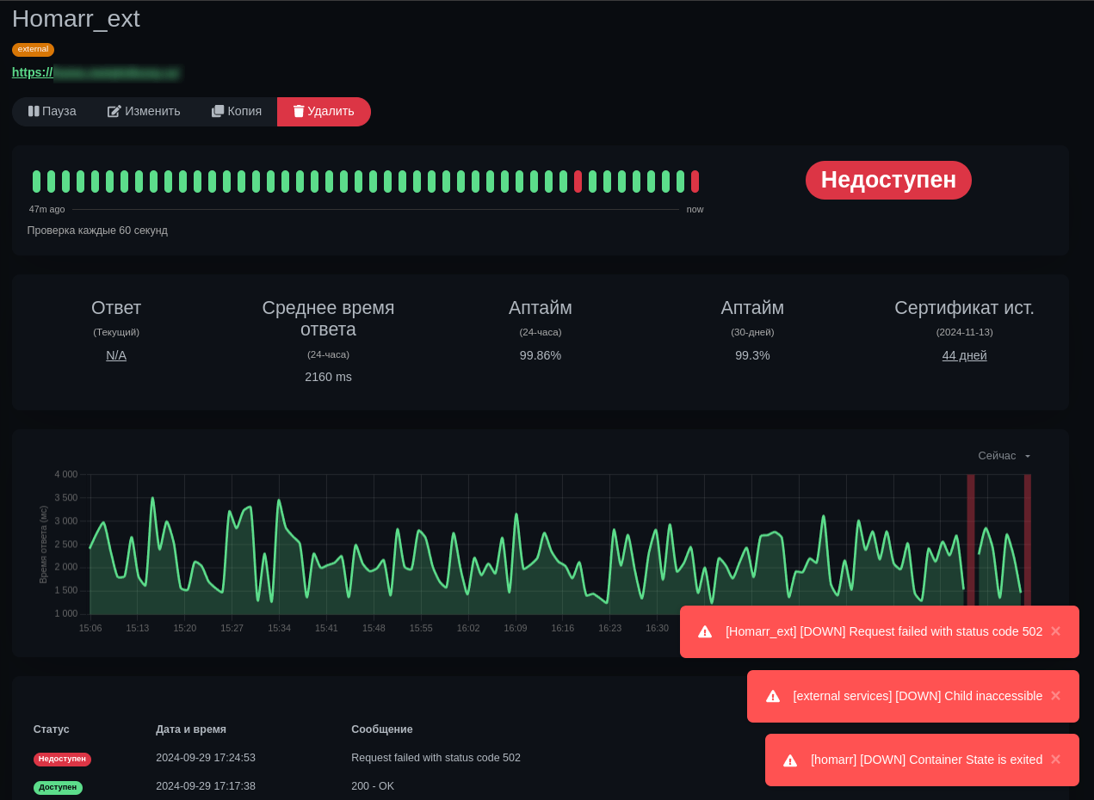The image size is (1094, 800).
Task: Click the warning icon in the Homarr_ext toast
Action: pyautogui.click(x=705, y=632)
